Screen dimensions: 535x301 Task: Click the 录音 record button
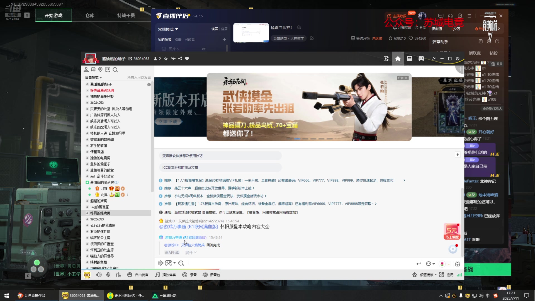(189, 275)
